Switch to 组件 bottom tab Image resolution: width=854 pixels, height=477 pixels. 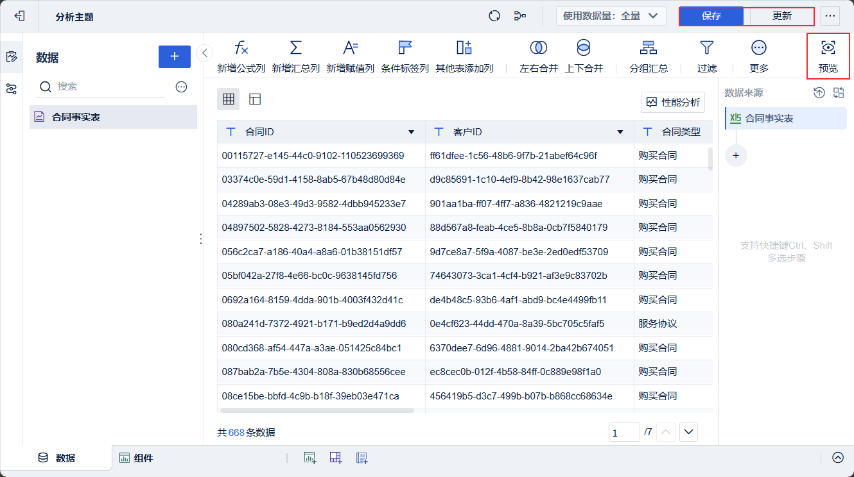(136, 458)
